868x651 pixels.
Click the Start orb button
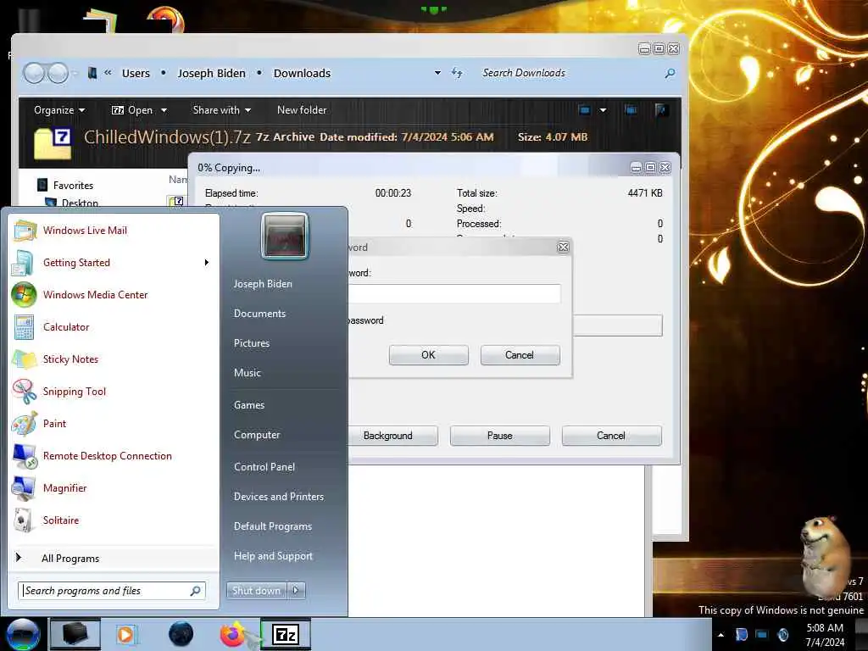tap(23, 634)
